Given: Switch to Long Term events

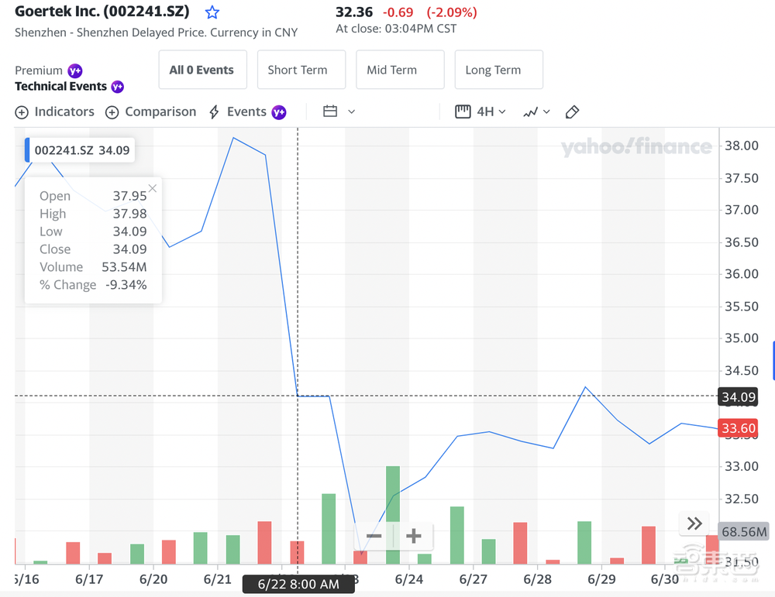Looking at the screenshot, I should pyautogui.click(x=498, y=70).
